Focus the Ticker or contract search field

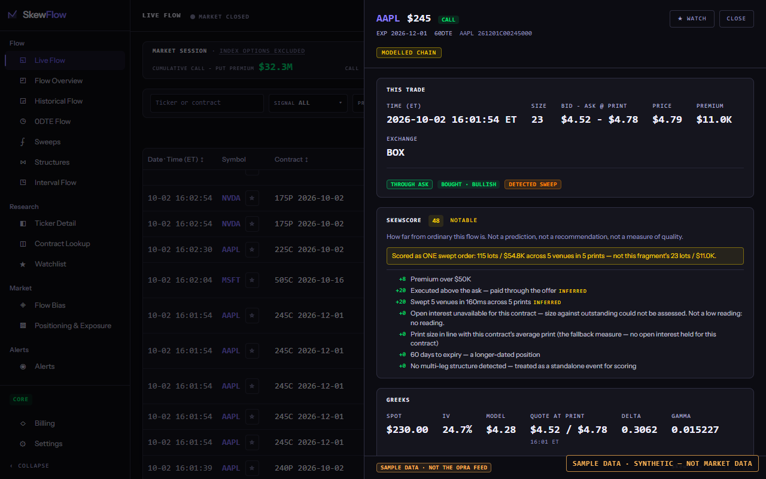(206, 103)
